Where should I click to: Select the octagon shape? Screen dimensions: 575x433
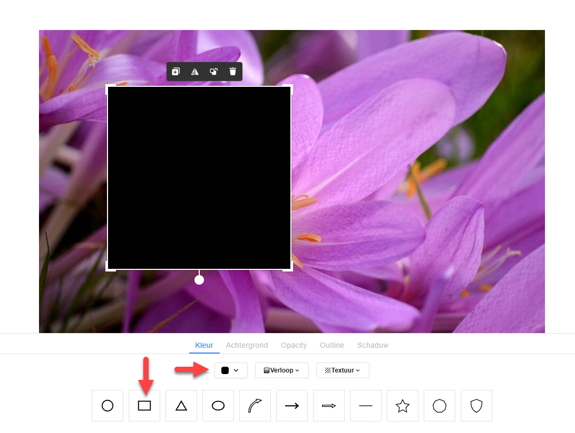tap(440, 406)
